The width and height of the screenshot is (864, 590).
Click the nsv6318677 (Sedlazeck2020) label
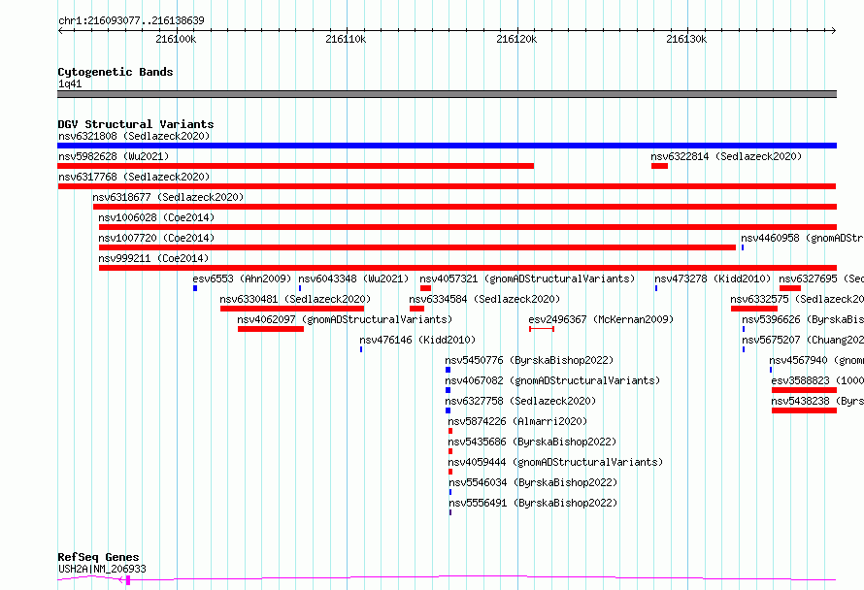click(x=168, y=197)
